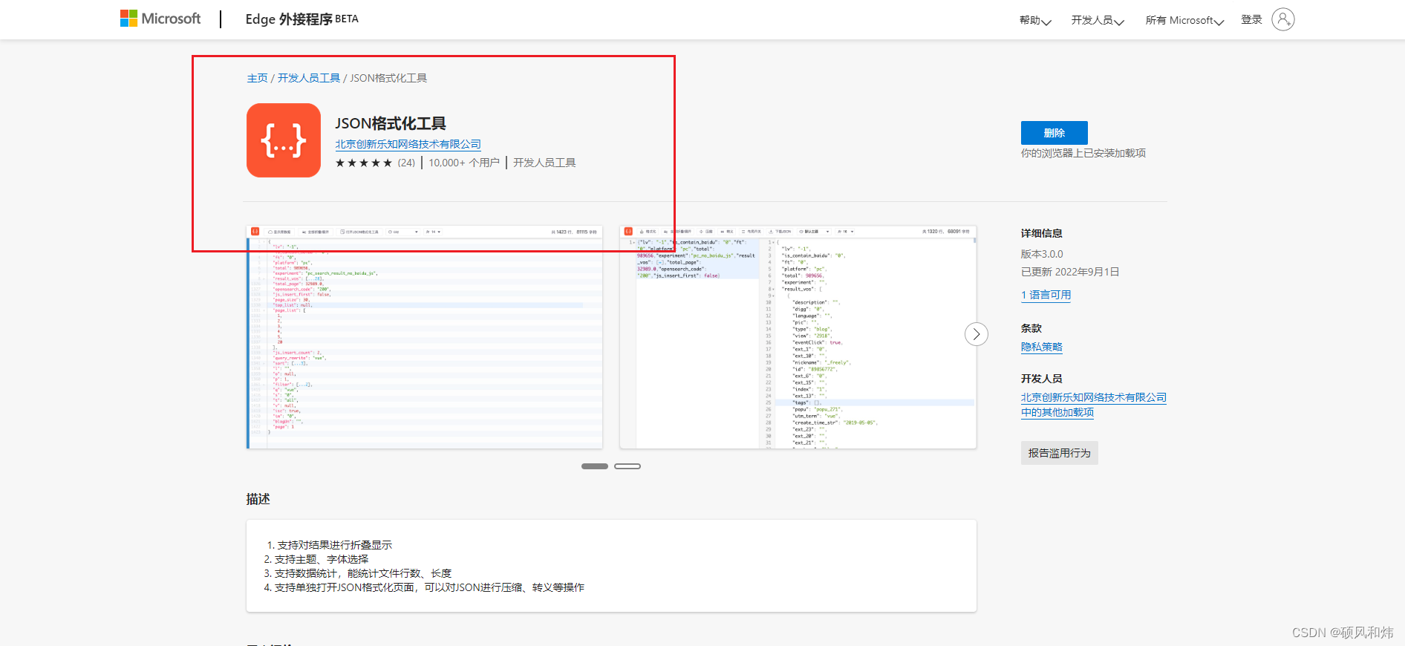Expand the 所有 Microsoft menu

[x=1184, y=20]
